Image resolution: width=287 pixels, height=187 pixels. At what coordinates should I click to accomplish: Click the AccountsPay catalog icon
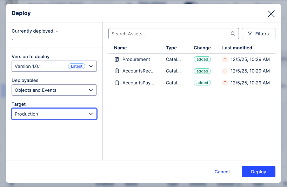117,83
